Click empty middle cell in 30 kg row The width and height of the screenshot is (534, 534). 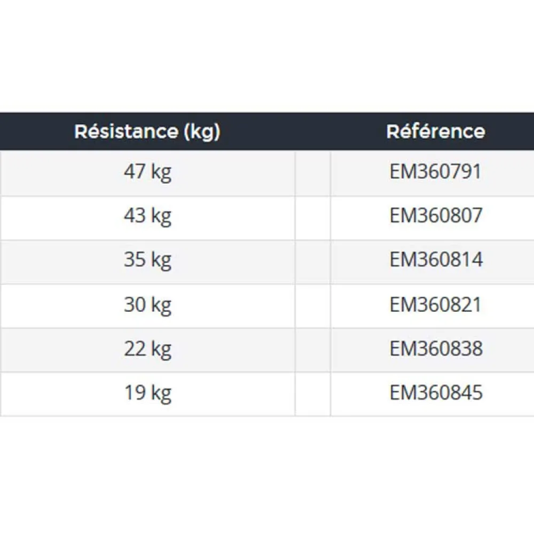[x=312, y=306]
